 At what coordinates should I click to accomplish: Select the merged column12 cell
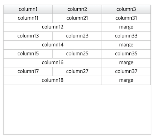coord(53,27)
